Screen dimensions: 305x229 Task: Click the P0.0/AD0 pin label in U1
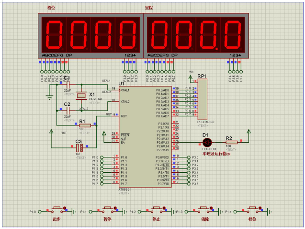pyautogui.click(x=163, y=90)
